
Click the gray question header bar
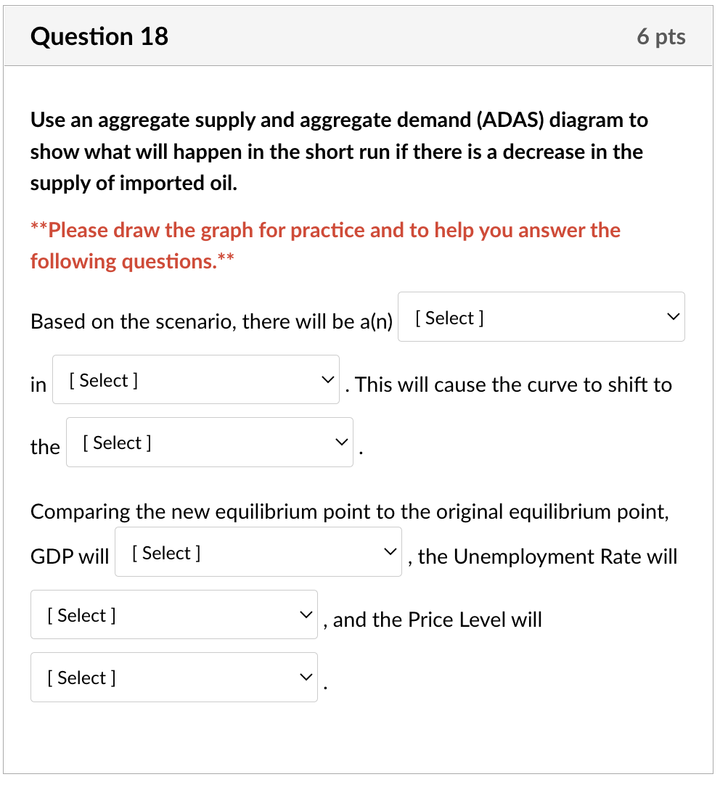tap(364, 36)
